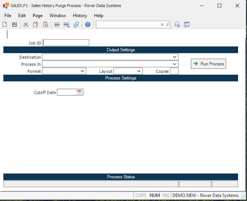Expand the Process In dropdown
The image size is (247, 201).
(x=175, y=64)
